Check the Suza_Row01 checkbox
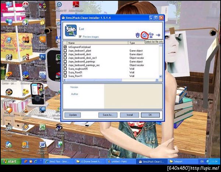Image resolution: width=221 pixels, height=172 pixels. click(x=65, y=72)
